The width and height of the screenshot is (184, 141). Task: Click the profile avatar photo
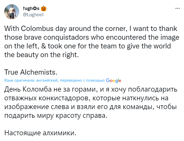tap(12, 12)
